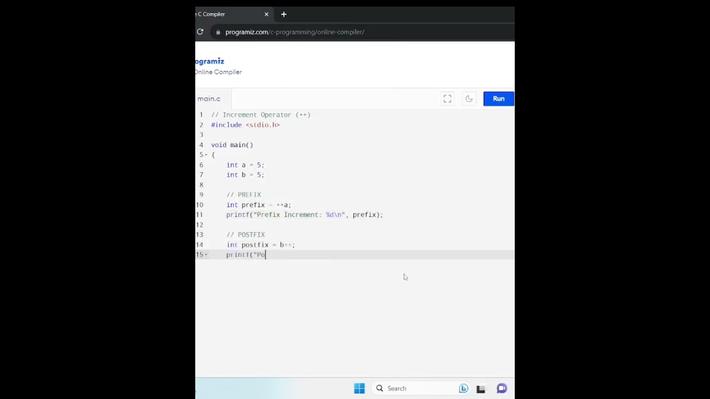View site security lock info
This screenshot has width=710, height=399.
point(218,32)
